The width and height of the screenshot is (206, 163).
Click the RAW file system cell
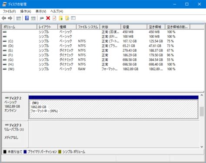point(82,69)
